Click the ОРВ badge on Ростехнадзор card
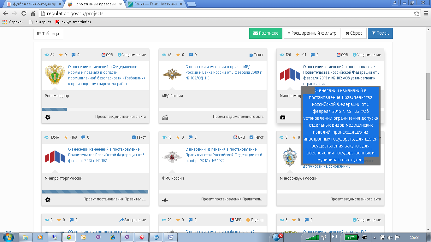Viewport: 431px width, 242px height. tap(107, 55)
